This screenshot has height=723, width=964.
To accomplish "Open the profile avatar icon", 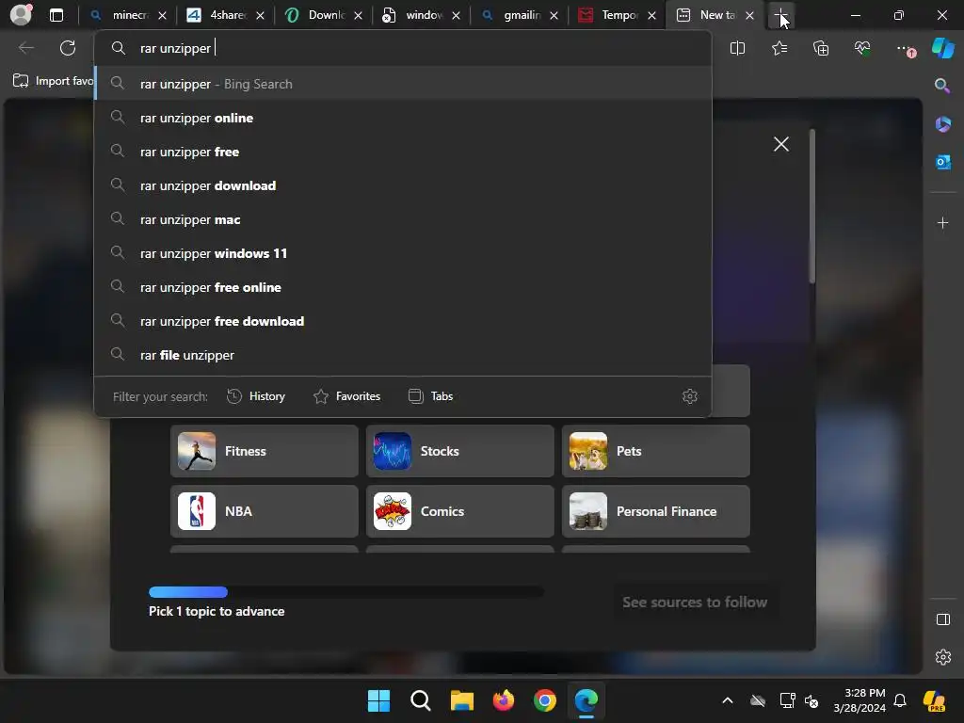I will click(21, 15).
